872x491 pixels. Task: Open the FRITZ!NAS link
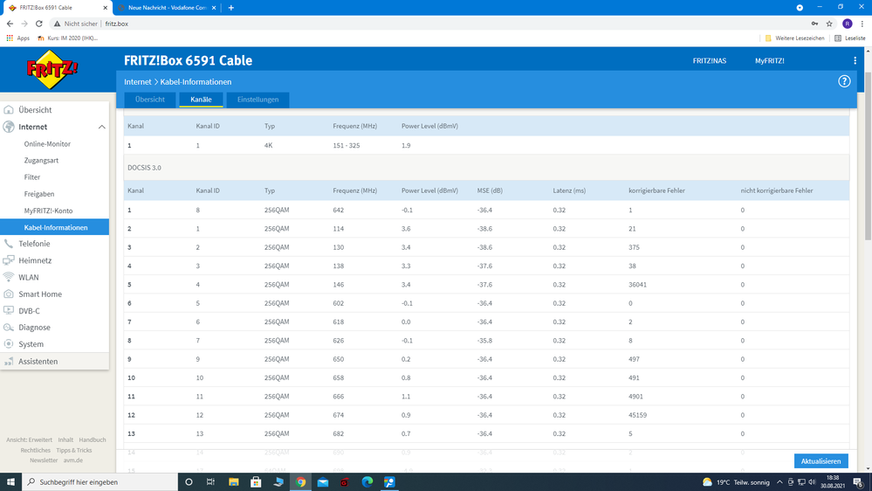(709, 61)
